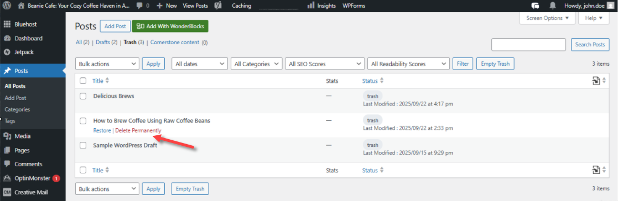Open the WPForms admin bar menu
Viewport: 618px width, 201px height.
[x=354, y=6]
